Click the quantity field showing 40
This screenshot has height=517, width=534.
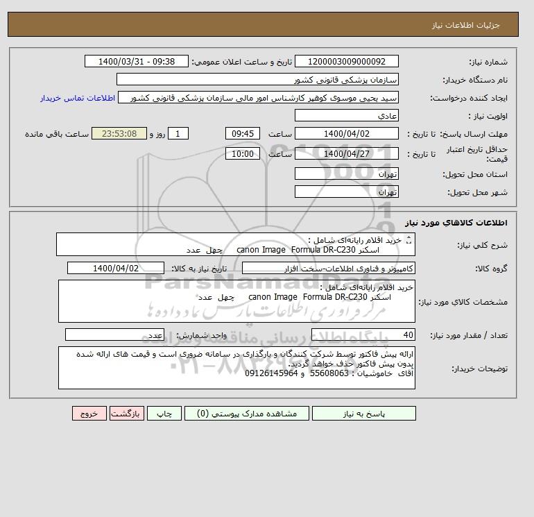tap(363, 335)
